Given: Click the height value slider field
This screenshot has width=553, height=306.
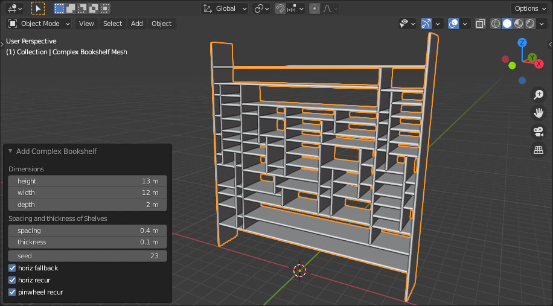Looking at the screenshot, I should 88,181.
